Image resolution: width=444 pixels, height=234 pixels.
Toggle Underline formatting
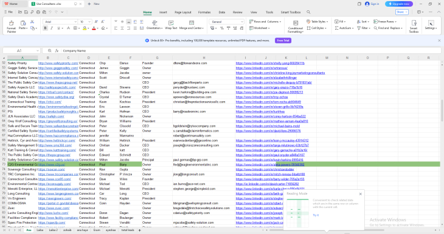pos(58,28)
